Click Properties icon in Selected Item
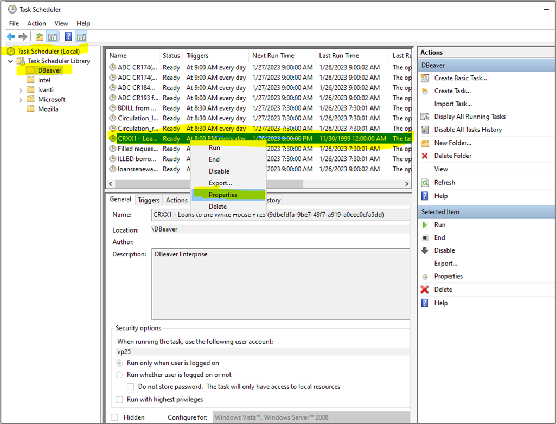This screenshot has height=424, width=556. pyautogui.click(x=425, y=277)
